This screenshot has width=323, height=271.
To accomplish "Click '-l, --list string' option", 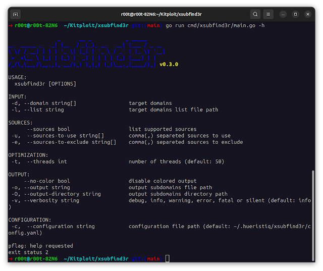I will 38,110.
